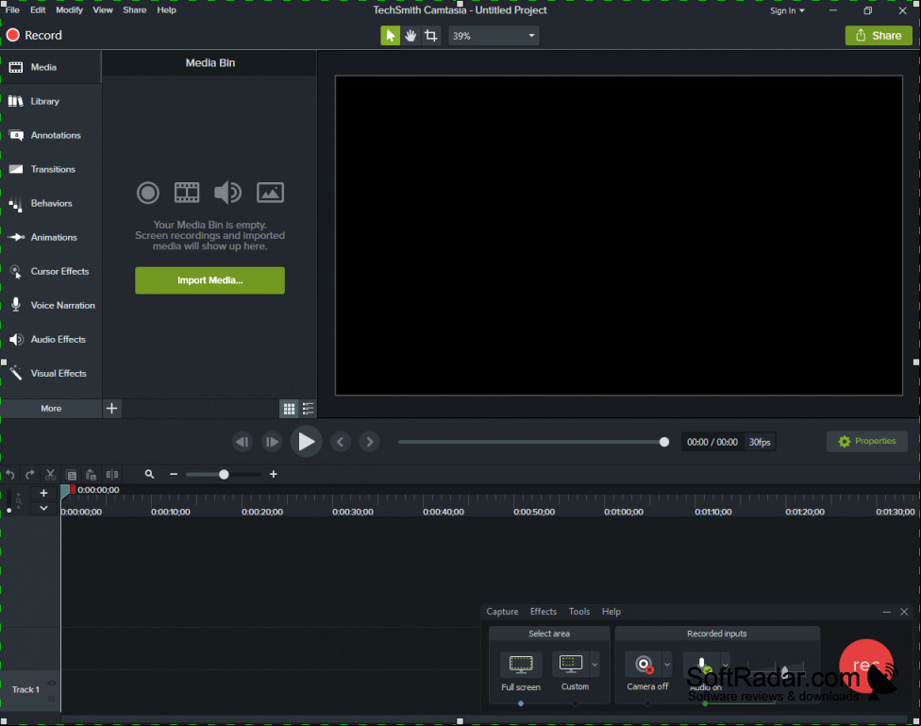The width and height of the screenshot is (921, 726).
Task: Zoom out the timeline with minus
Action: (174, 474)
